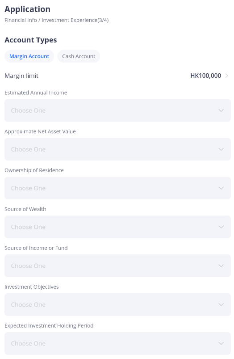The width and height of the screenshot is (234, 359).
Task: Click the chevron in Estimated Annual Income field
Action: (x=221, y=110)
